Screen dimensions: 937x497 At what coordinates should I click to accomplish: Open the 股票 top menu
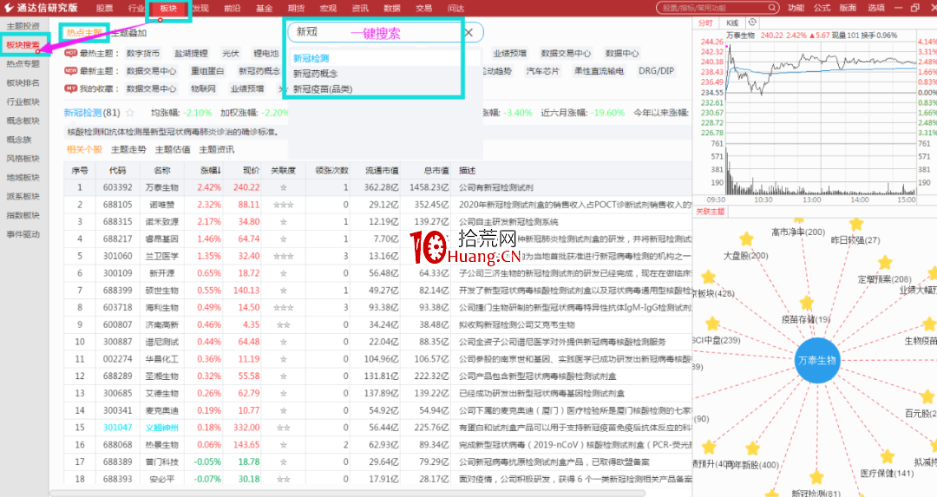point(105,9)
